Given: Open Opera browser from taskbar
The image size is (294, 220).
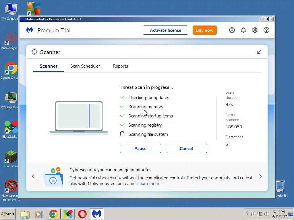Looking at the screenshot, I should (82, 214).
